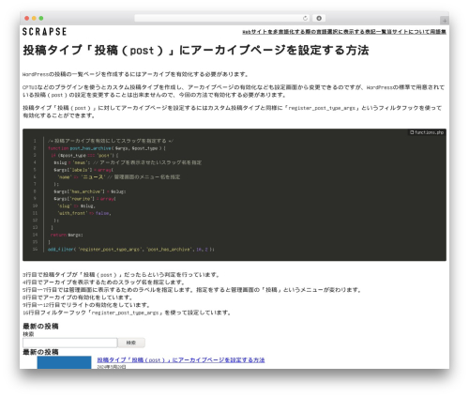
Task: Open a new tab with the plus button
Action: tap(445, 21)
